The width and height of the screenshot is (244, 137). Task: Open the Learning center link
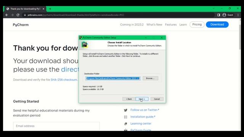[141, 123]
